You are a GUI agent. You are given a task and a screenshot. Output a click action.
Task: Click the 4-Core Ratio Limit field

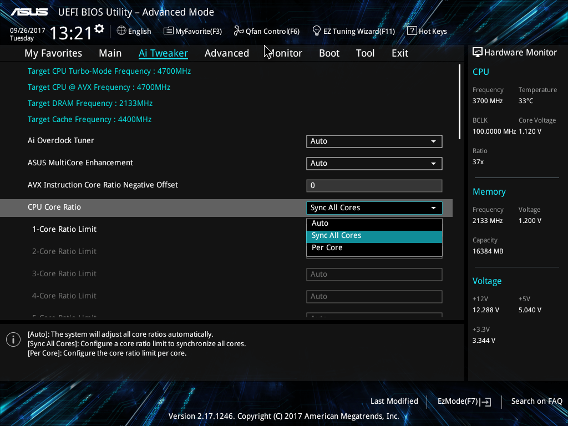click(374, 296)
